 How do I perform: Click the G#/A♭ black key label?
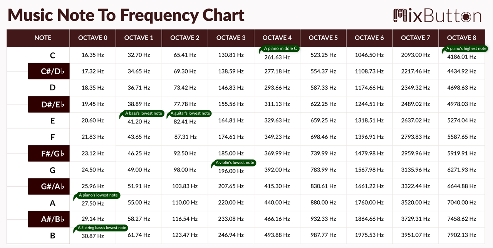click(49, 186)
